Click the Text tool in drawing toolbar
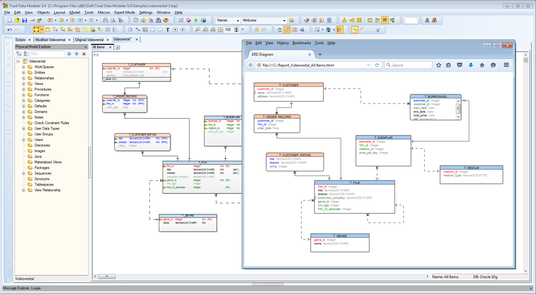The width and height of the screenshot is (536, 294). click(168, 30)
